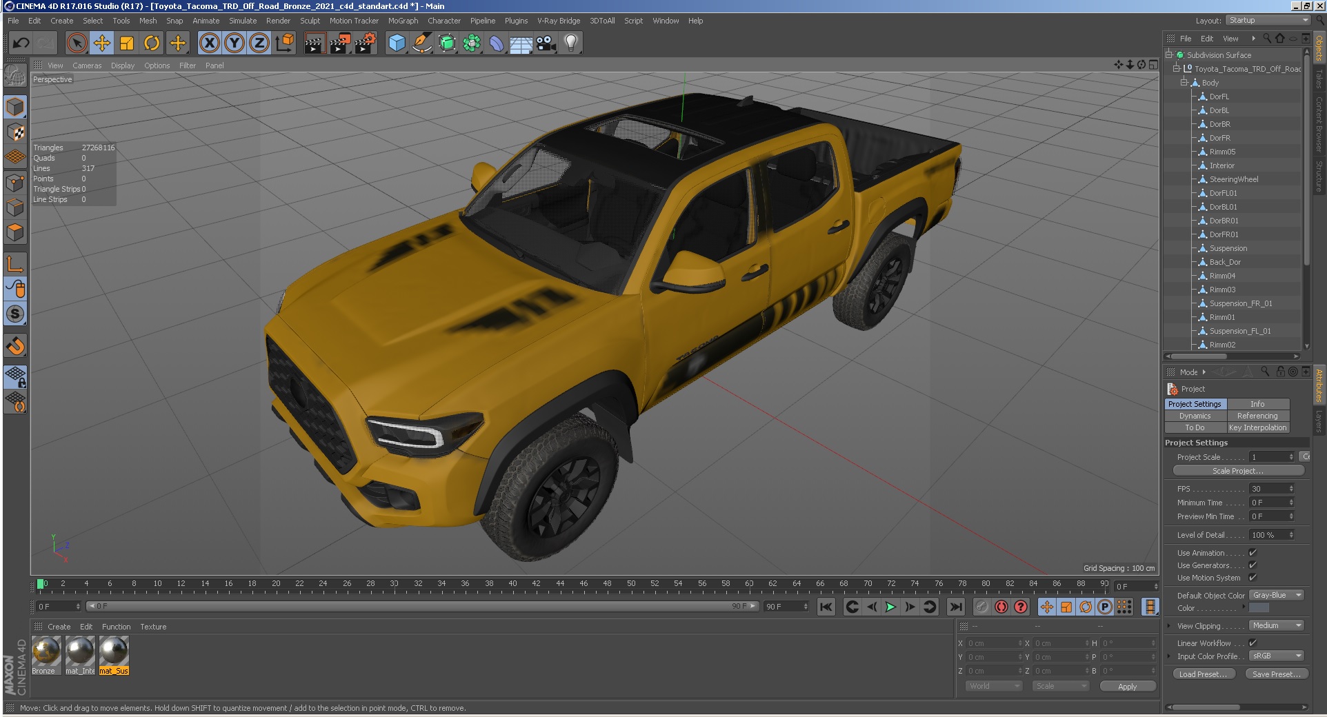Screen dimensions: 1327x717
Task: Switch to Model mode icon
Action: click(x=15, y=107)
